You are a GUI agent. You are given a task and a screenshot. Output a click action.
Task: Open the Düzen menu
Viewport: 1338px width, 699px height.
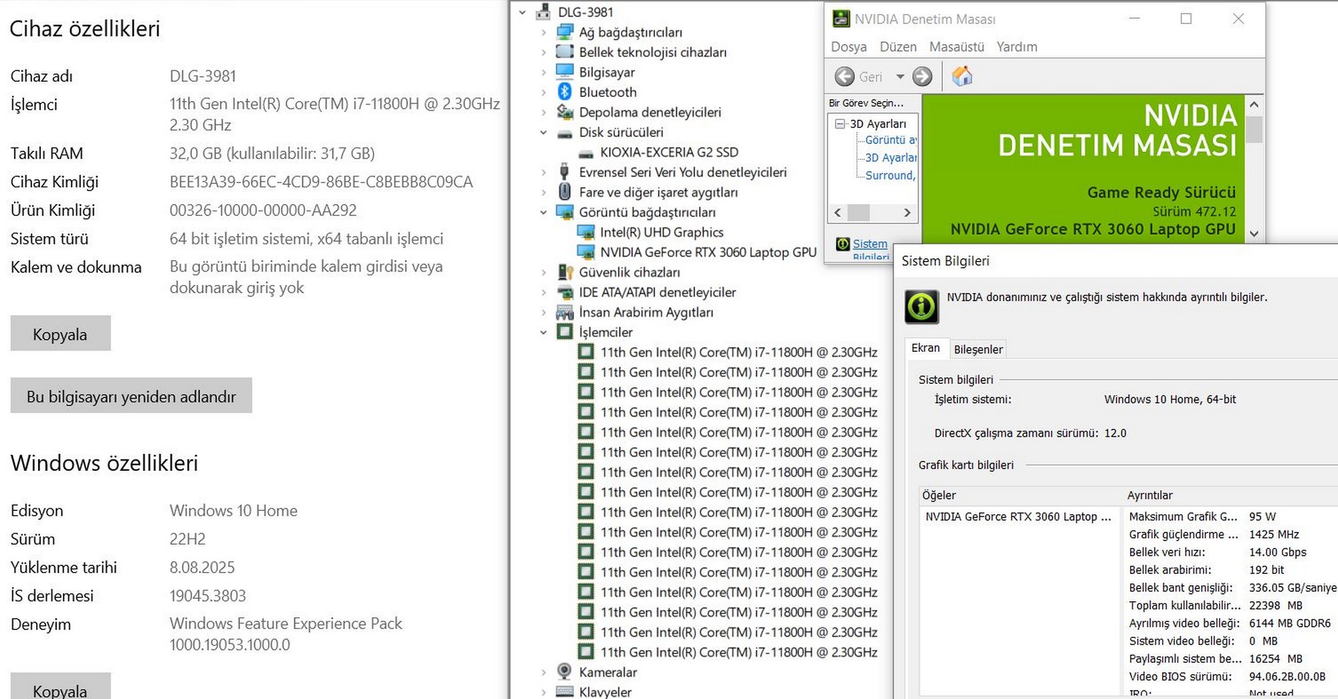pyautogui.click(x=898, y=47)
